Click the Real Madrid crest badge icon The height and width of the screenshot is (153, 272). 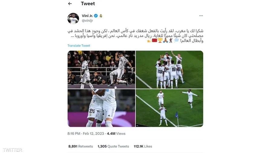pyautogui.click(x=101, y=16)
